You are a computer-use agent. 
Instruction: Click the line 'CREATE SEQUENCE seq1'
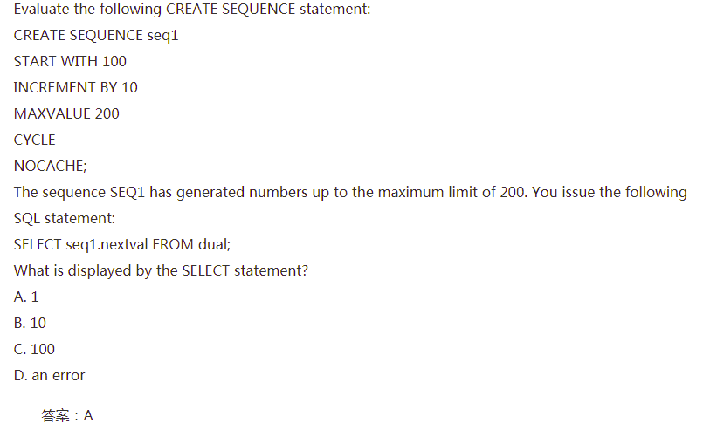click(96, 35)
